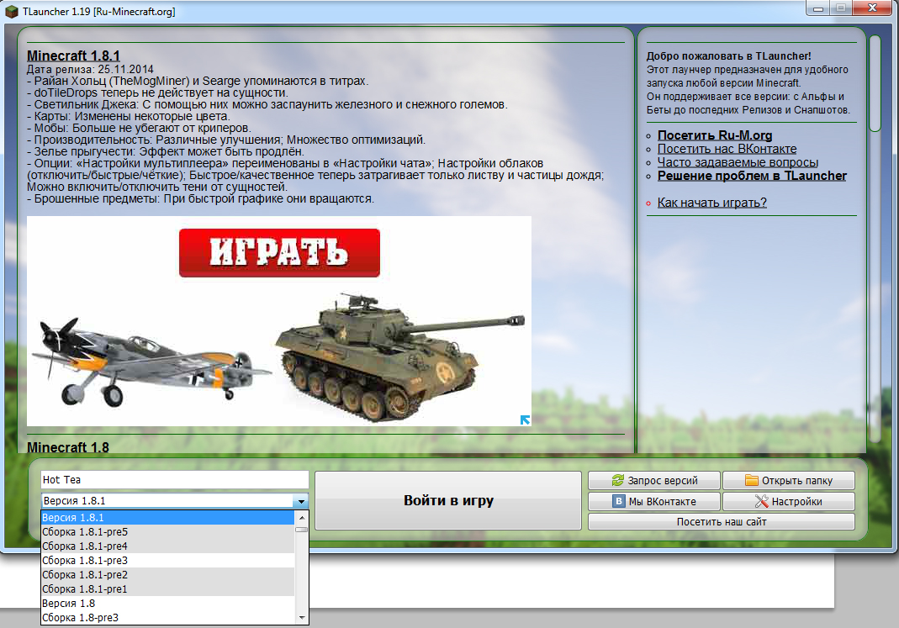
Task: Click the right sidebar vertical scrollbar thumb
Action: tap(875, 84)
